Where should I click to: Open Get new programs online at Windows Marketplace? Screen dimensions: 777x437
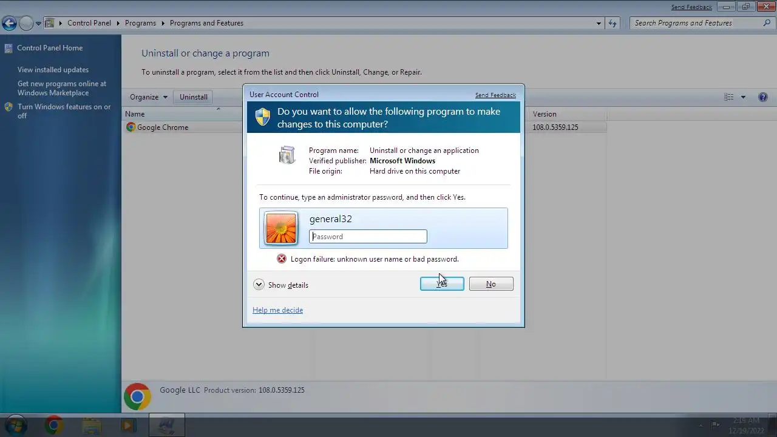pyautogui.click(x=62, y=88)
